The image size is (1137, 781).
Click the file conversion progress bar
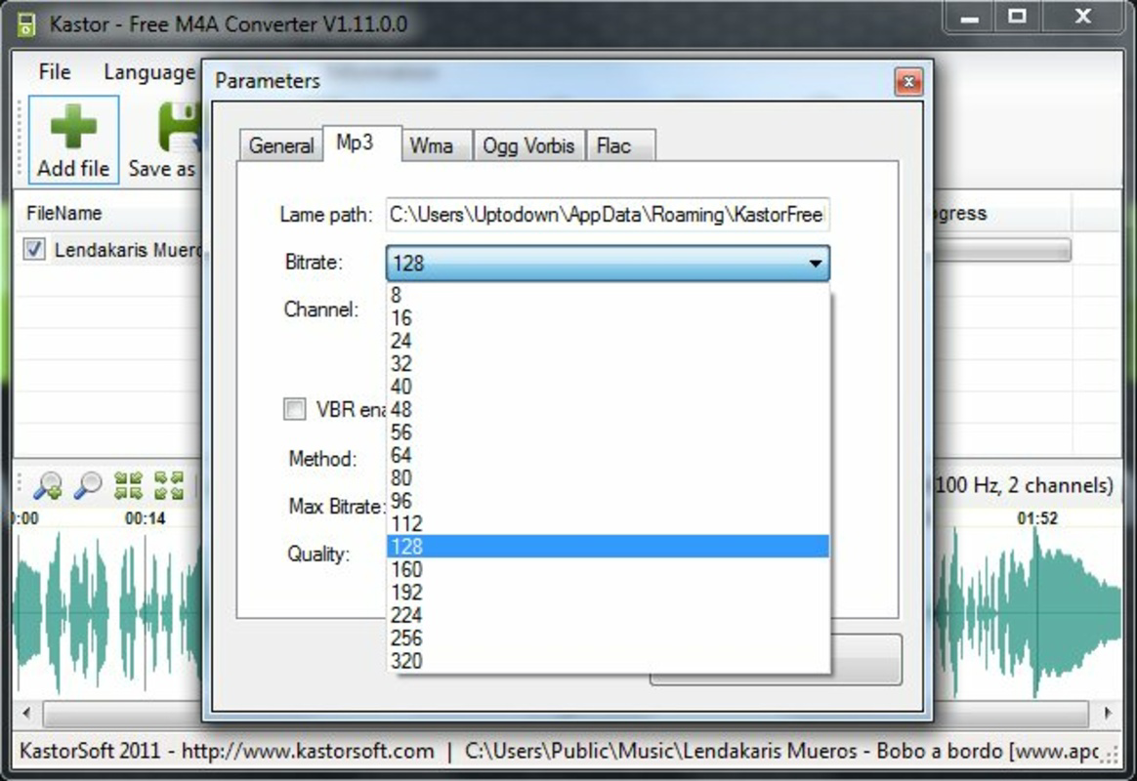point(1002,250)
